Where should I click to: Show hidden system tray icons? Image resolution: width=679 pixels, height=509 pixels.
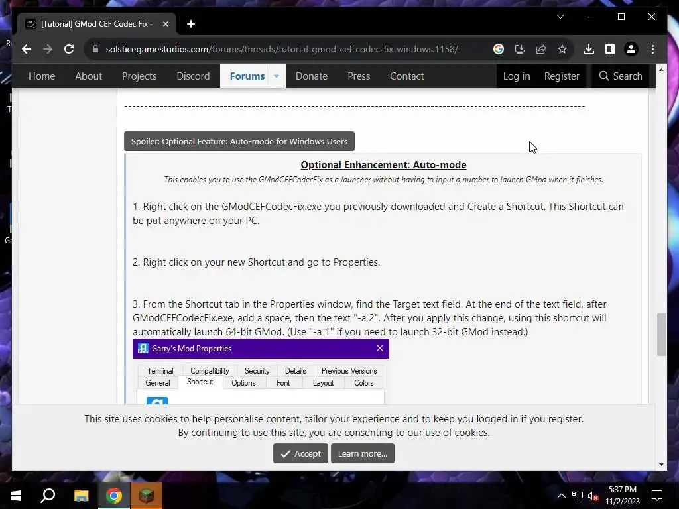click(561, 496)
